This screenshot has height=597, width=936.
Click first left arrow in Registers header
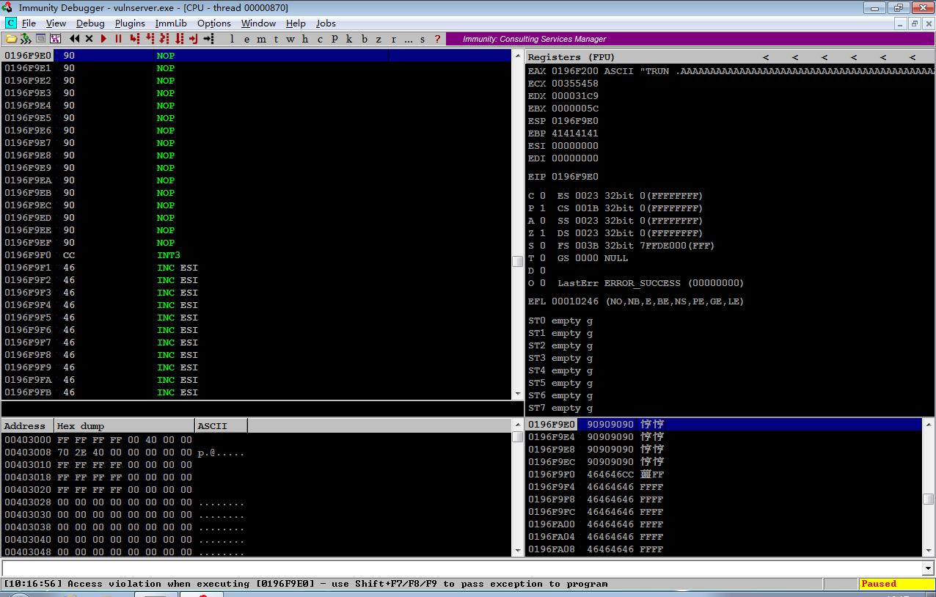[766, 57]
